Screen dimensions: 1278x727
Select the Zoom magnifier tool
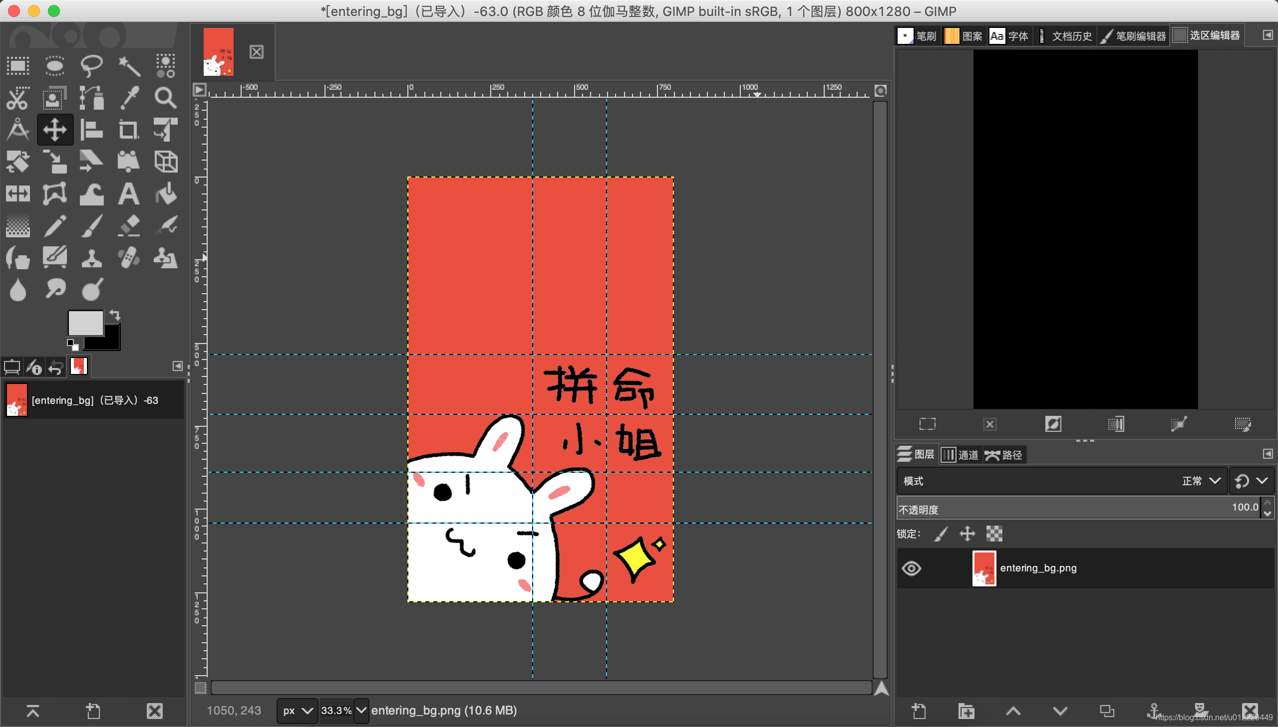click(165, 98)
